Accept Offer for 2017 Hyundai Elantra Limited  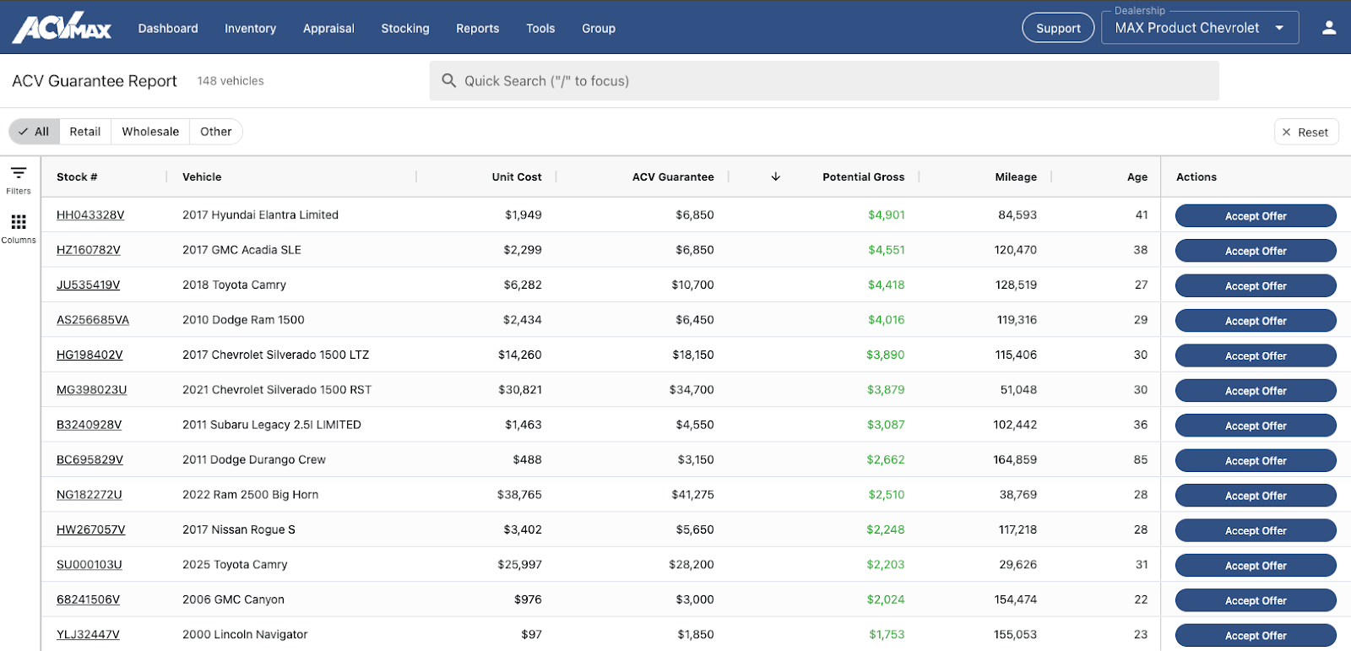click(1256, 216)
